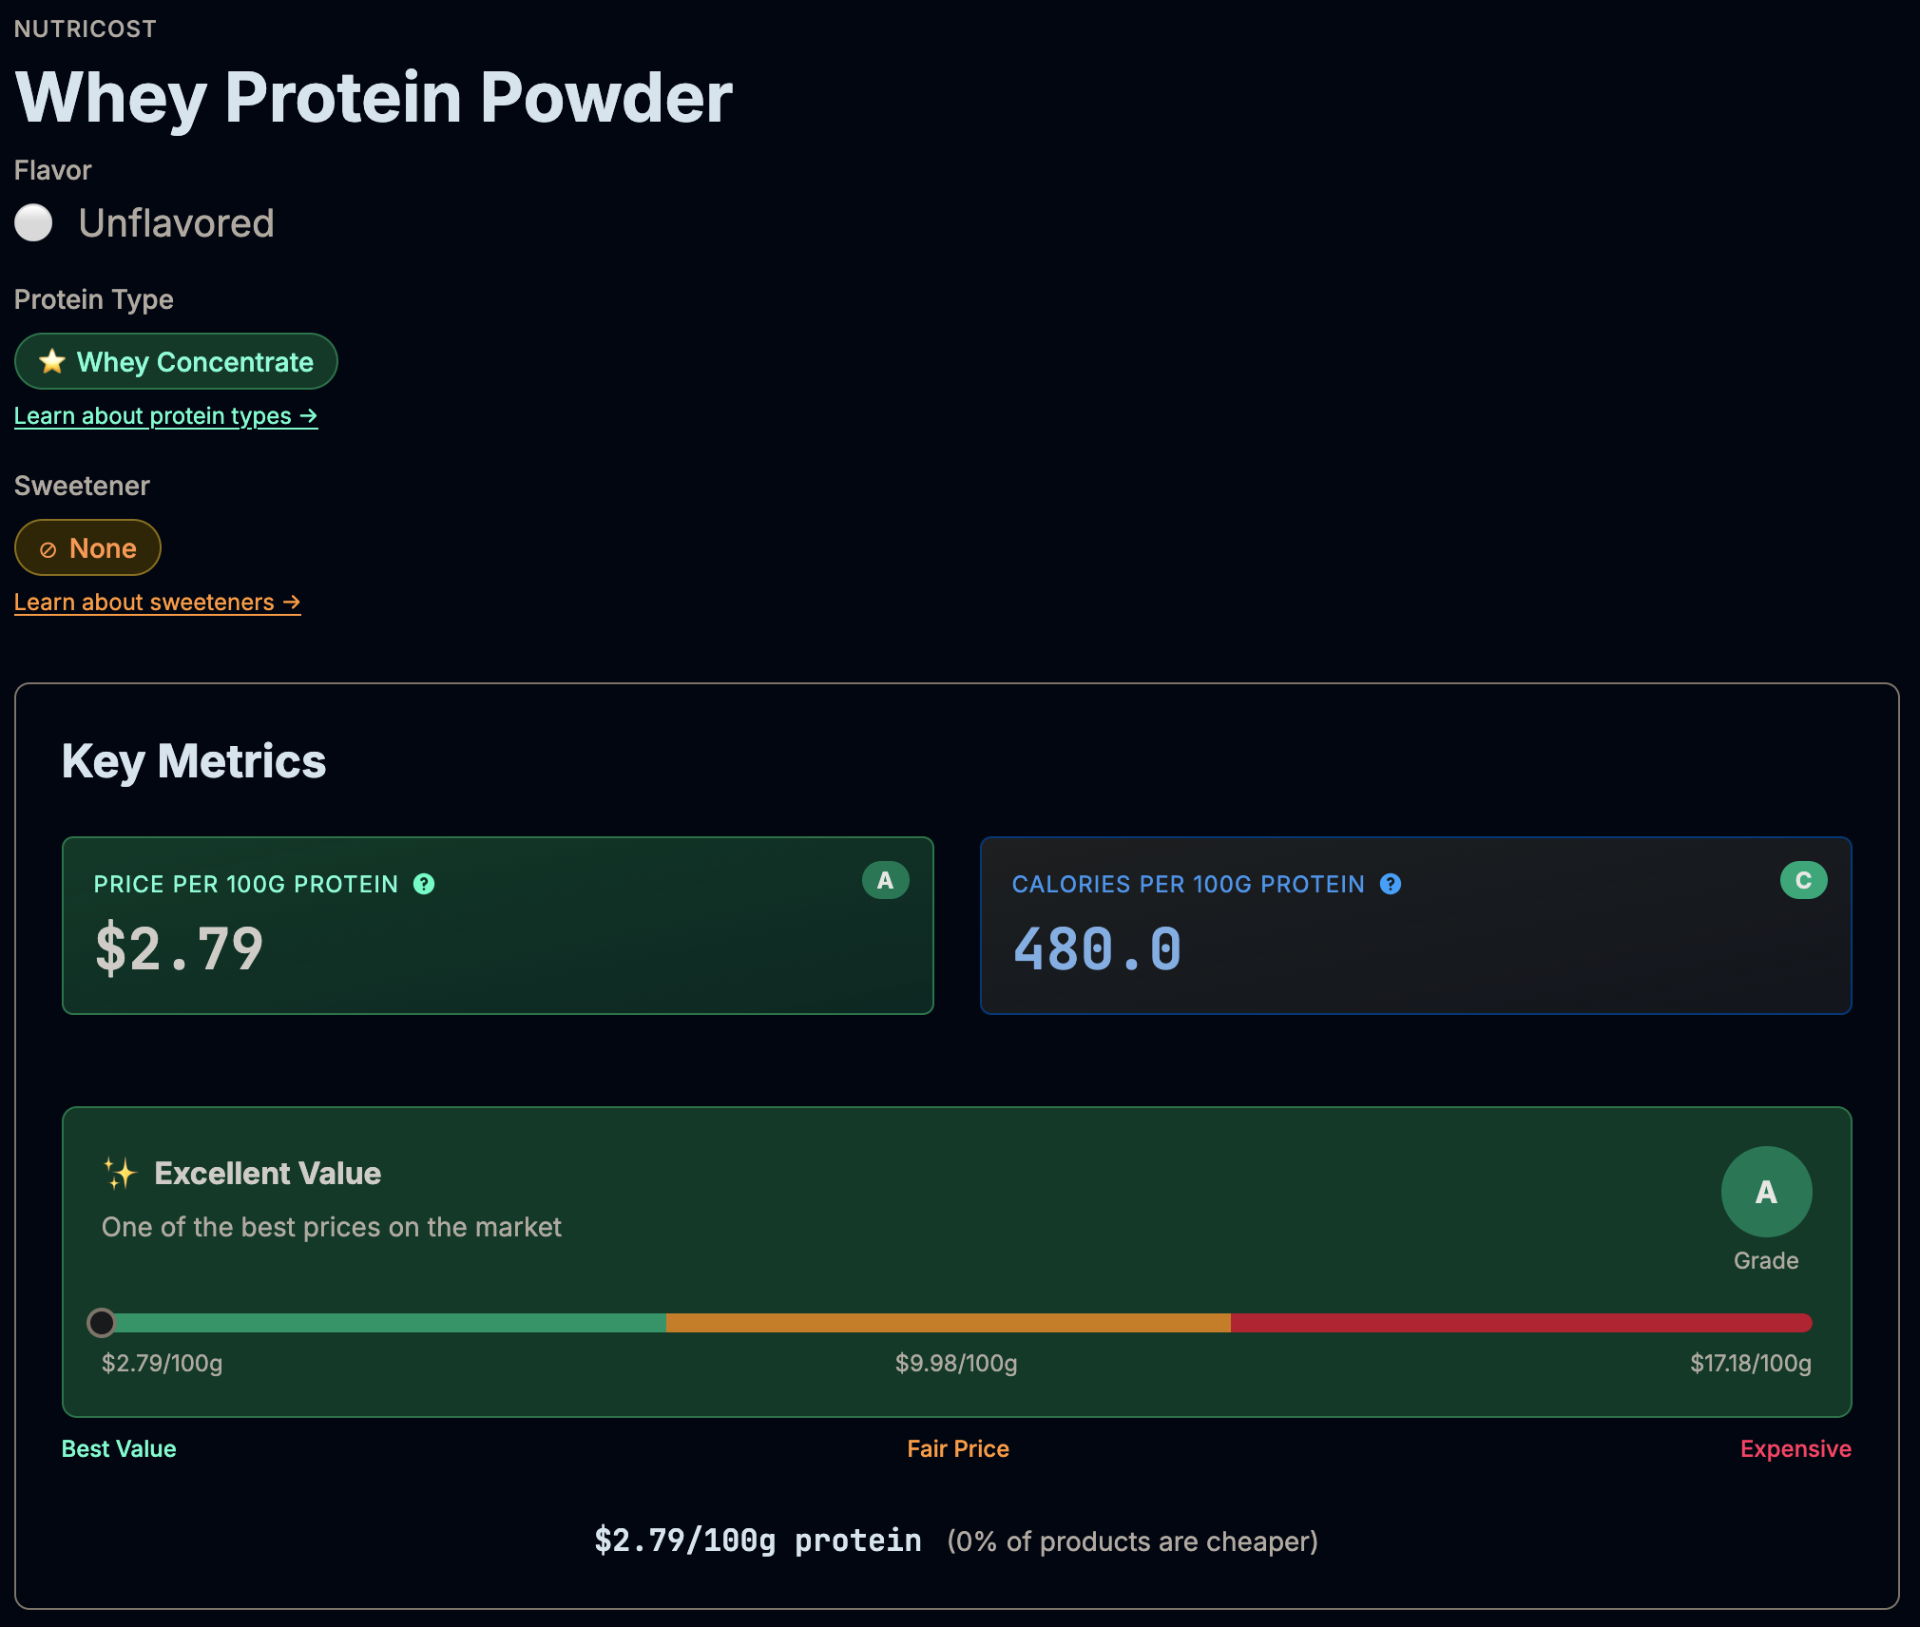Image resolution: width=1920 pixels, height=1627 pixels.
Task: Open the Price per 100g Protein help tooltip
Action: 425,884
